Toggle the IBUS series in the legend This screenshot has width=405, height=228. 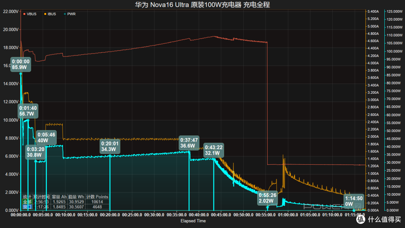click(50, 14)
